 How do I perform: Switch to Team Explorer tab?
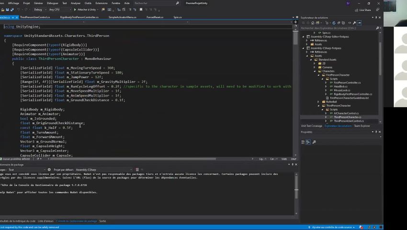click(362, 126)
